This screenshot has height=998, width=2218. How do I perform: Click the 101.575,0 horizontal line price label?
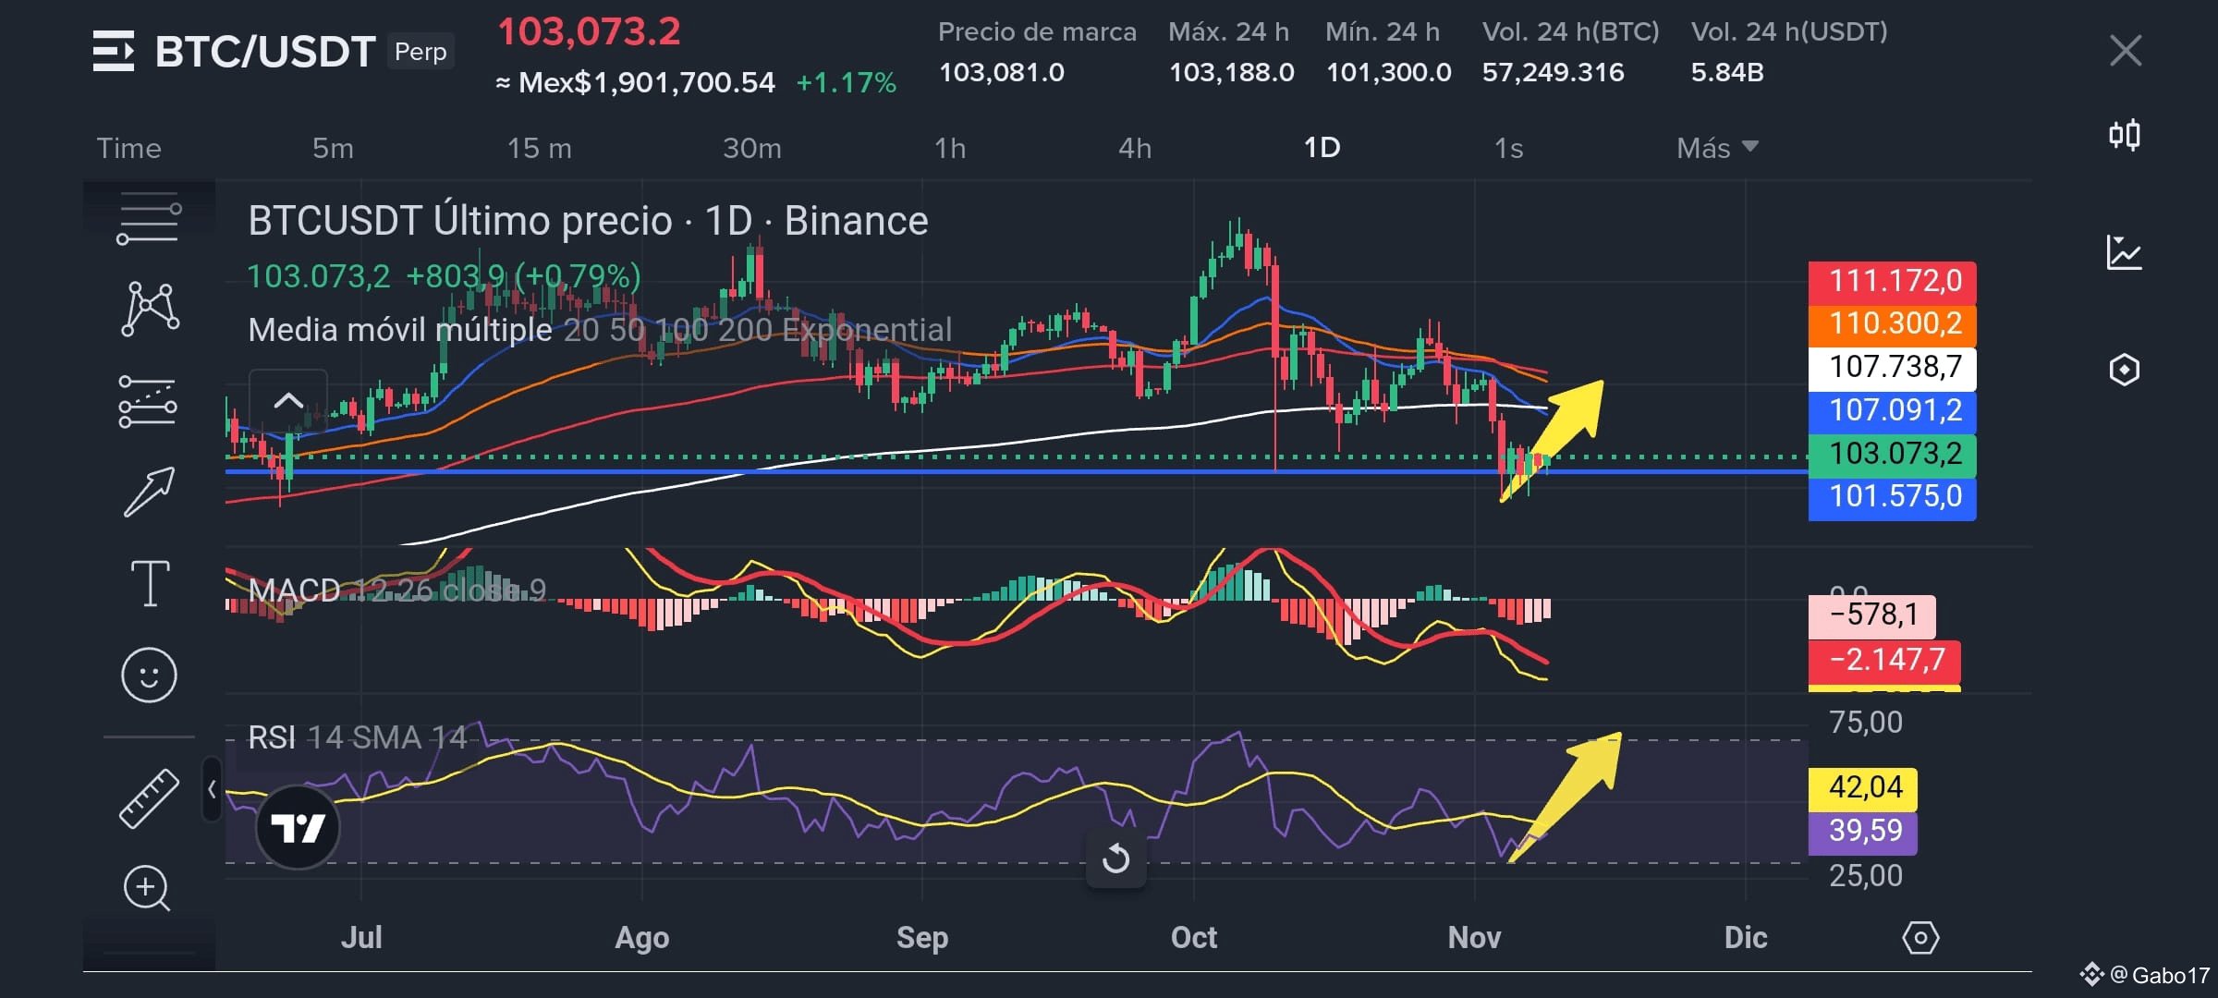tap(1892, 497)
